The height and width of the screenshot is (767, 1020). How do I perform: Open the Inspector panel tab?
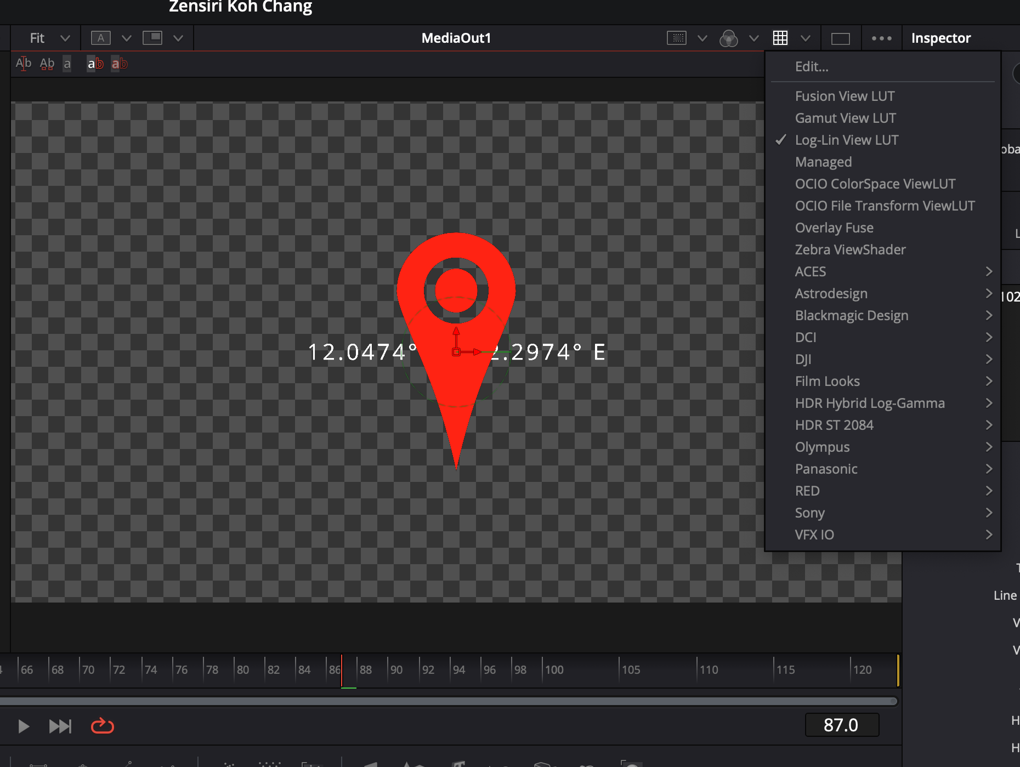[x=941, y=38]
